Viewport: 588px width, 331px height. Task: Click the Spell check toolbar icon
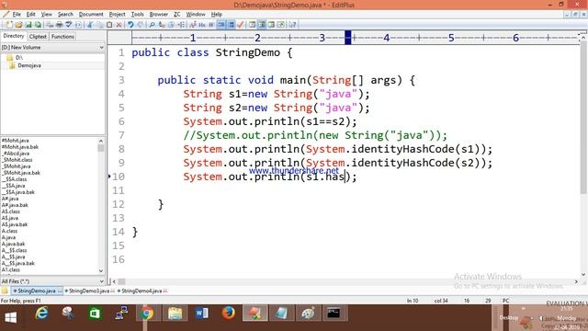[69, 25]
